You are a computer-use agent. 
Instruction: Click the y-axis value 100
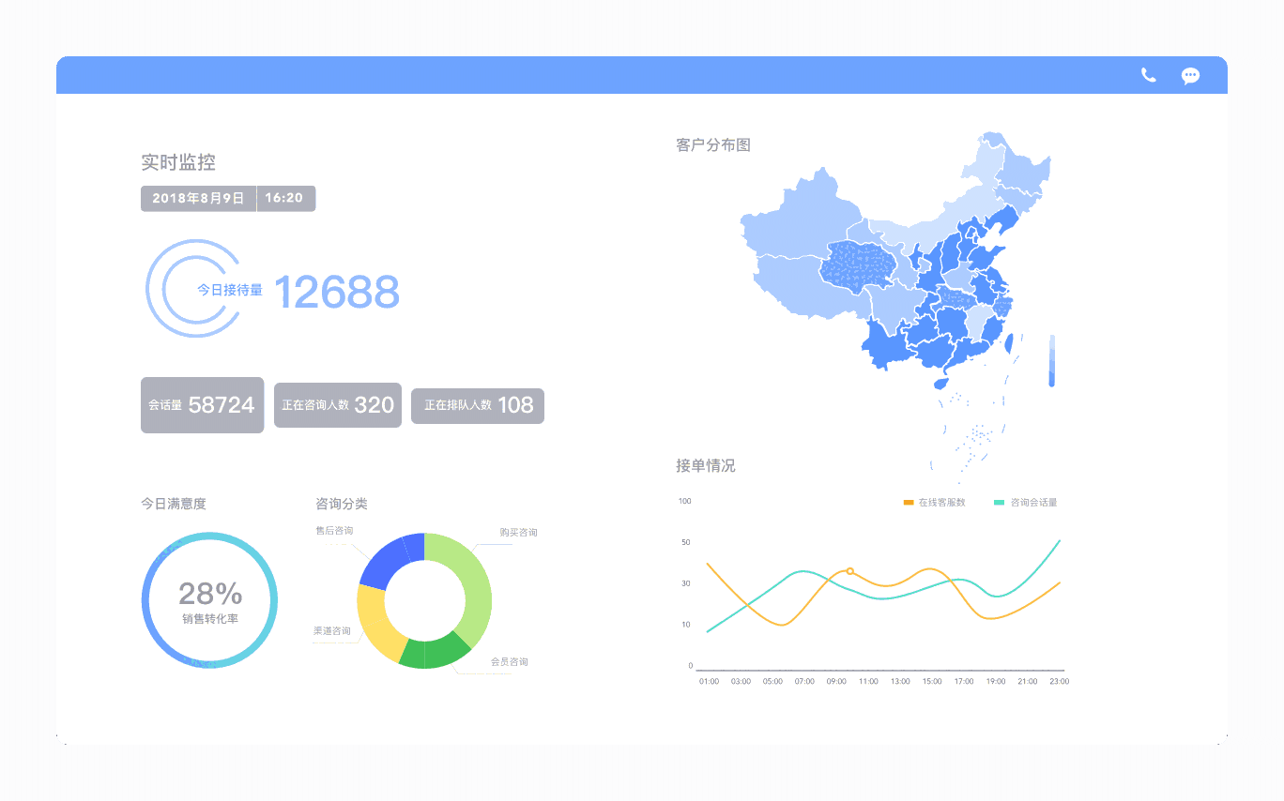pyautogui.click(x=684, y=501)
